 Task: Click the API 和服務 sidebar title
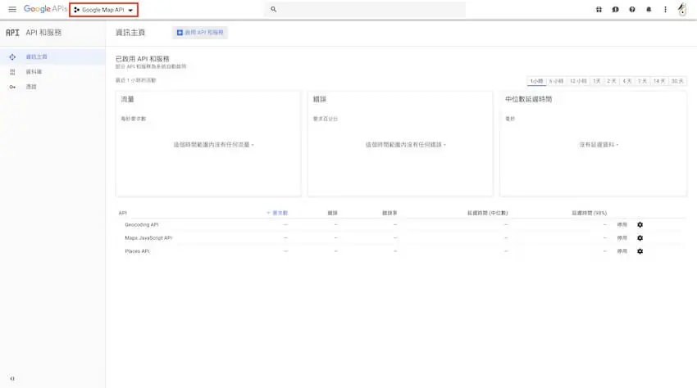(x=43, y=33)
